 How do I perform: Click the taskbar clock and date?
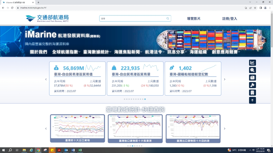[x=260, y=150]
